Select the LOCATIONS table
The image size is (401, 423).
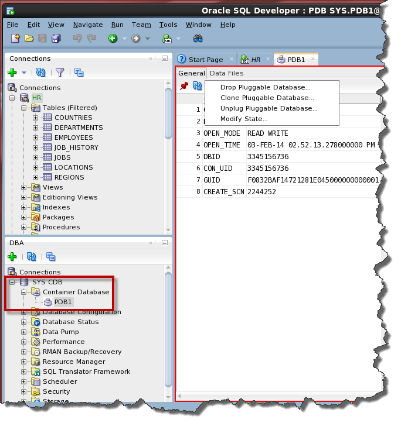pyautogui.click(x=73, y=167)
